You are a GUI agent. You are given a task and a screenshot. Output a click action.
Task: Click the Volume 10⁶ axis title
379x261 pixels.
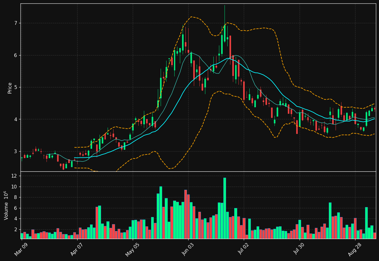click(x=6, y=205)
